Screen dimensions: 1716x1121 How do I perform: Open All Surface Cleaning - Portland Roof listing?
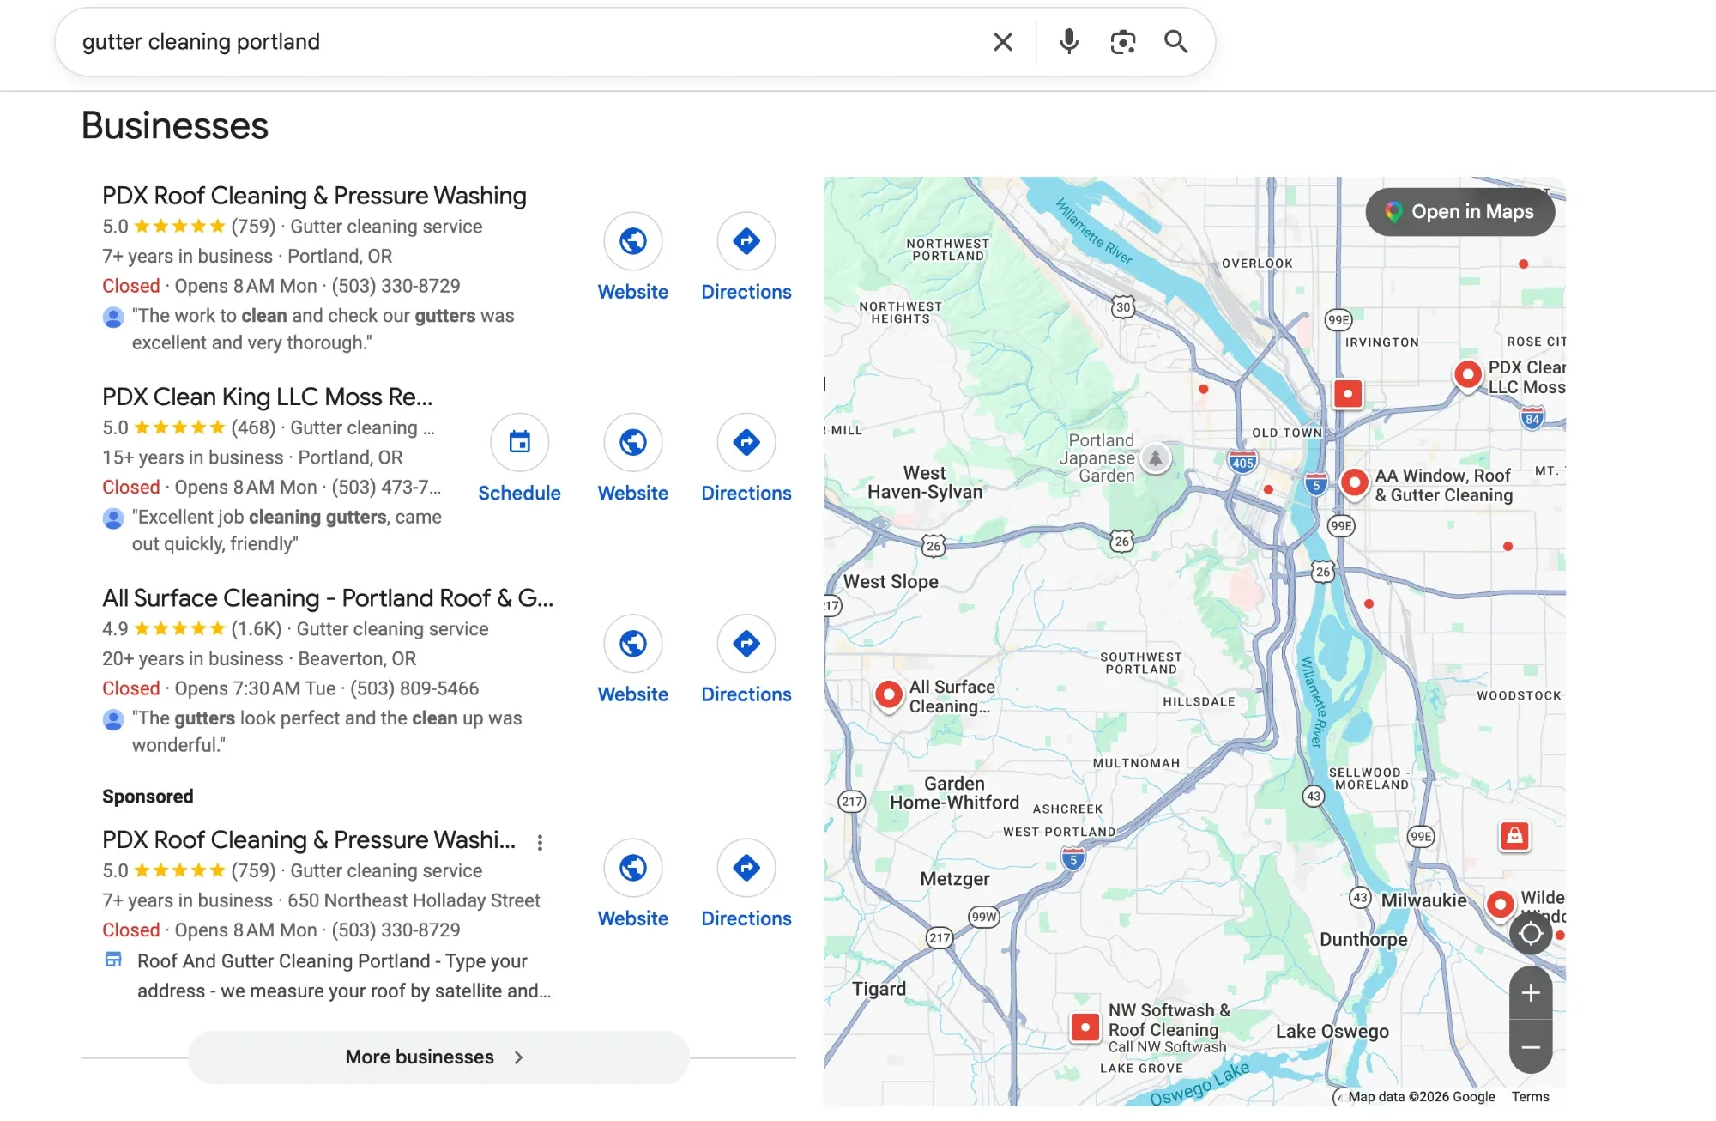pyautogui.click(x=328, y=597)
